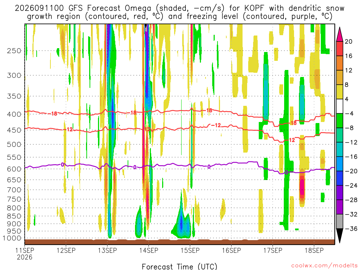The width and height of the screenshot is (361, 270).
Task: Click the blue swatch between -16 and -20
Action: 339,164
